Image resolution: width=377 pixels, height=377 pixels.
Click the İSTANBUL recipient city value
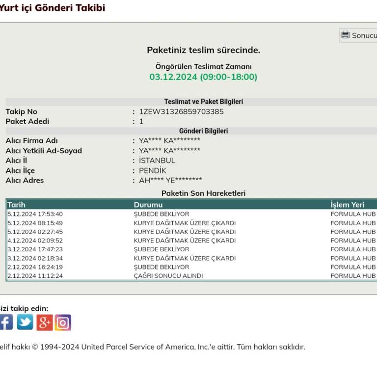tap(157, 161)
